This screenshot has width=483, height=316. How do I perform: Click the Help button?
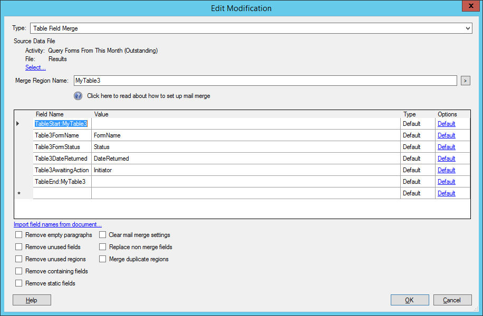click(32, 300)
